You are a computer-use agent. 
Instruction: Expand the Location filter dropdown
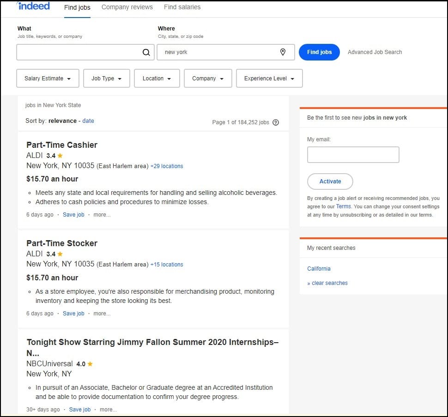click(x=157, y=78)
